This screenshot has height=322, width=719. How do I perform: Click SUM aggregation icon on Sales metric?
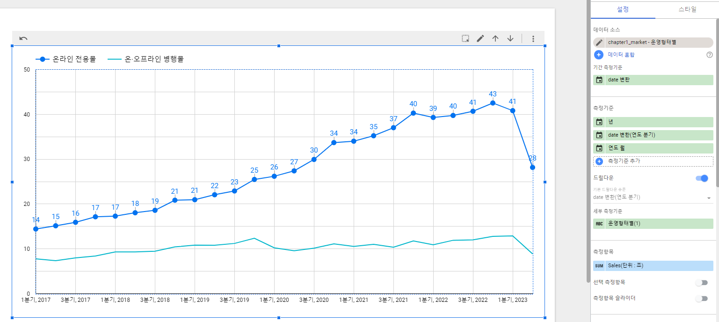[599, 265]
